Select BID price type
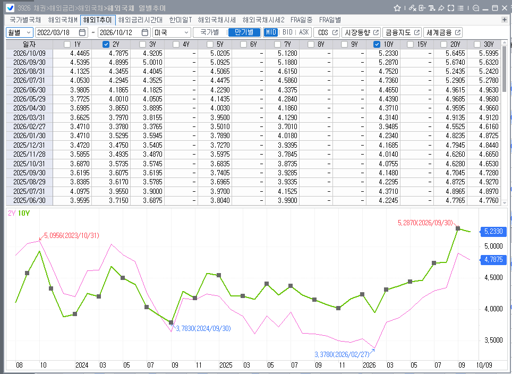512x374 pixels. point(287,32)
